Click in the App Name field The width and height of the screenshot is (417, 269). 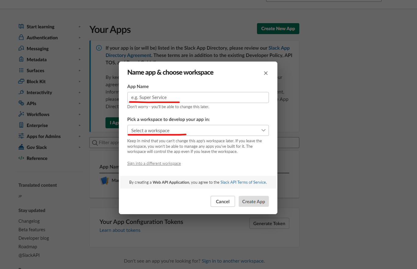pyautogui.click(x=198, y=97)
